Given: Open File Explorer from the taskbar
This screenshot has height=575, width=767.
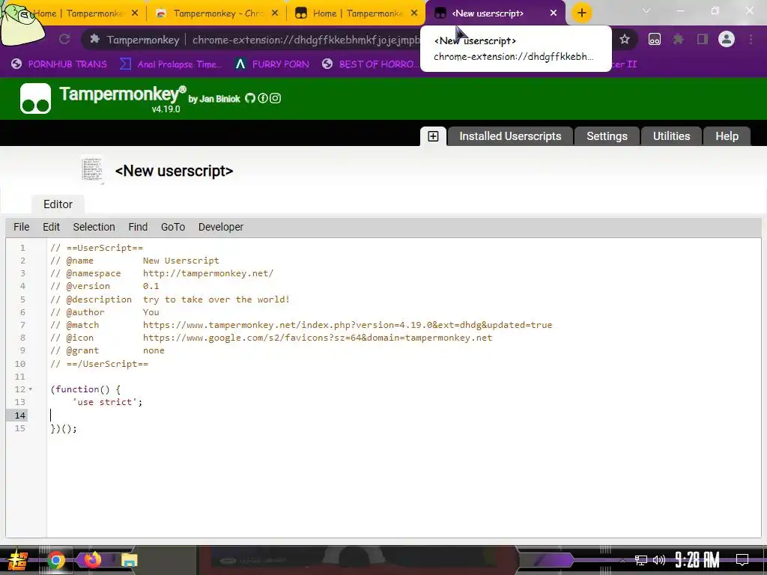Looking at the screenshot, I should 129,560.
